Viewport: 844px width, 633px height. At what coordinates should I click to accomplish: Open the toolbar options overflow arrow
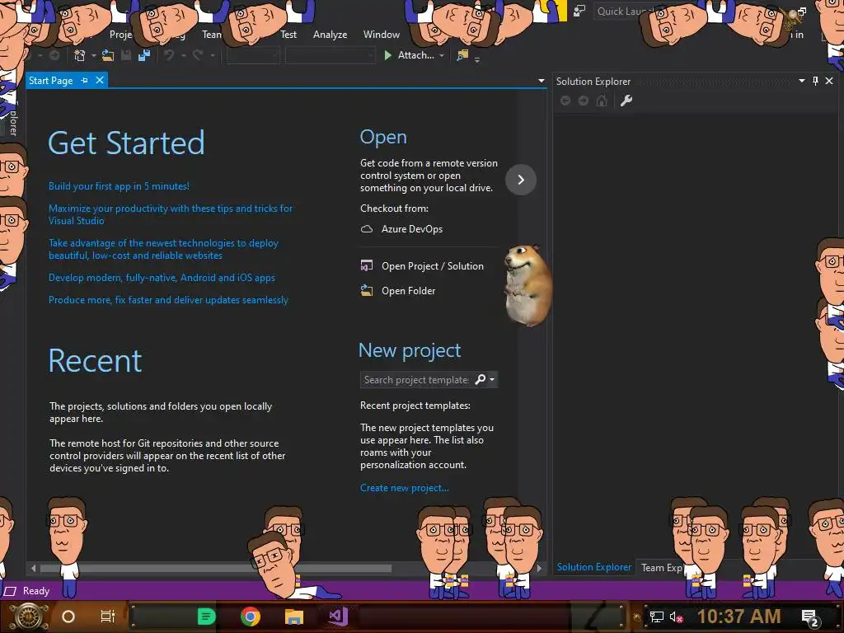pos(477,59)
